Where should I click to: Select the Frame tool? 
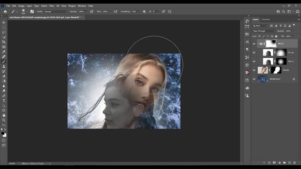[x=4, y=47]
